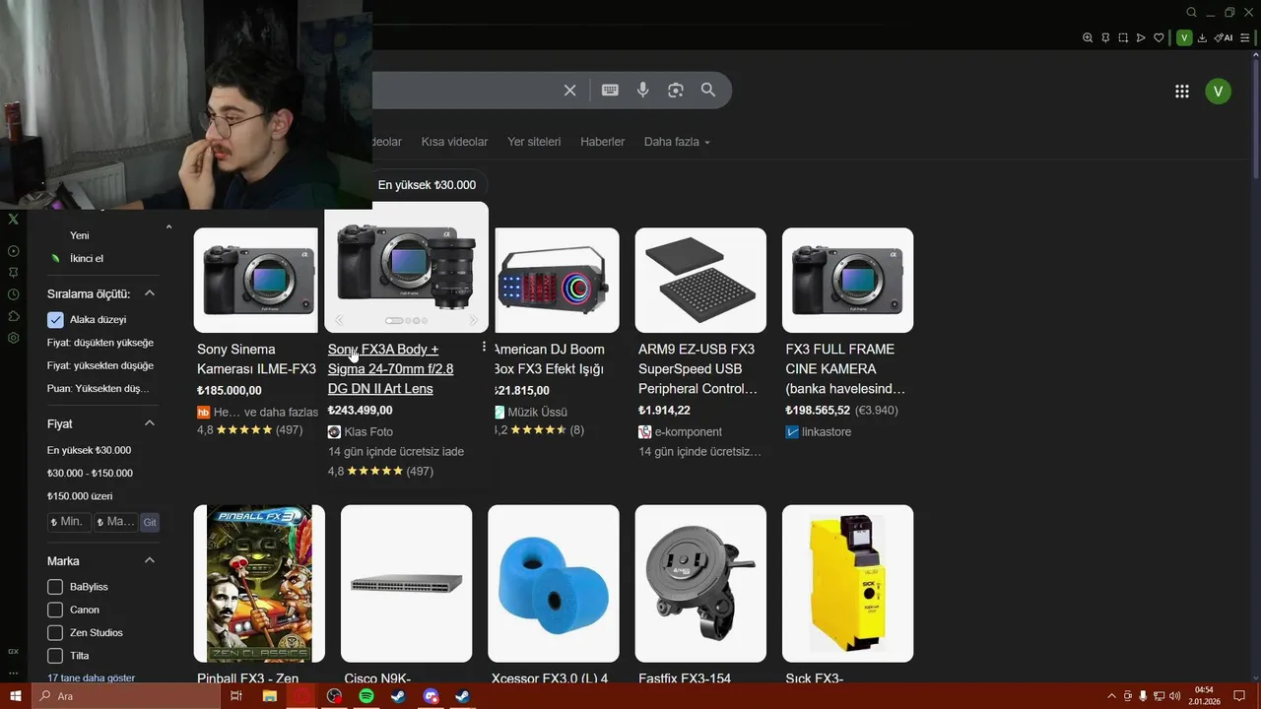Click the volume icon in system tray
Viewport: 1261px width, 709px height.
point(1174,696)
